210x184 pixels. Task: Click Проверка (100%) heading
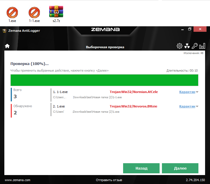tap(30, 64)
